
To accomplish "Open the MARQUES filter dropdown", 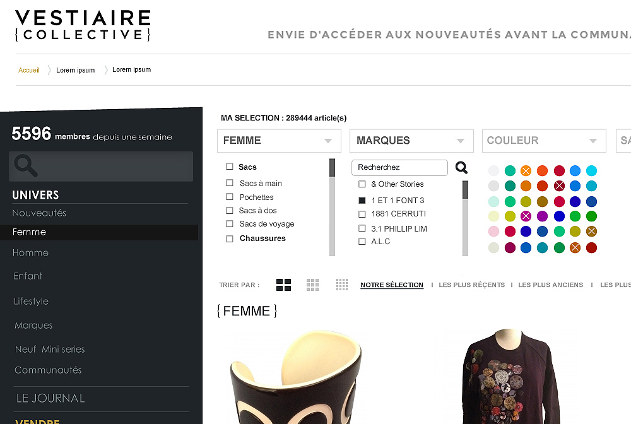I will click(411, 141).
